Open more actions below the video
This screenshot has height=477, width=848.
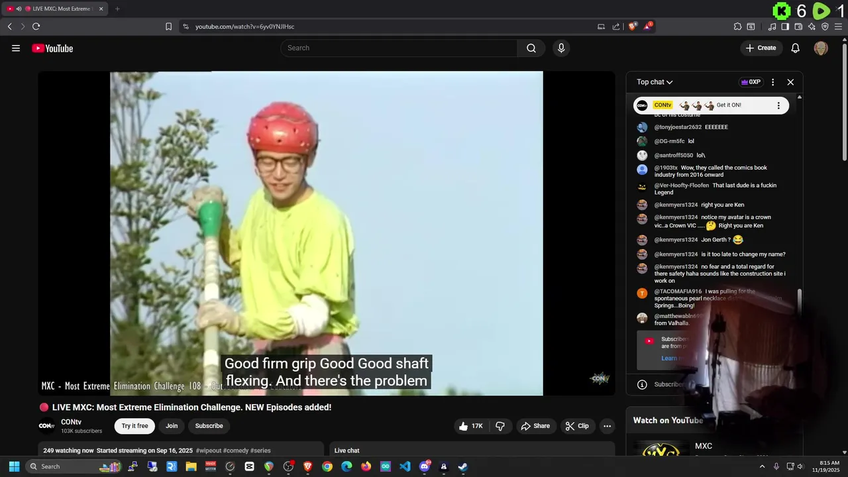pyautogui.click(x=607, y=426)
